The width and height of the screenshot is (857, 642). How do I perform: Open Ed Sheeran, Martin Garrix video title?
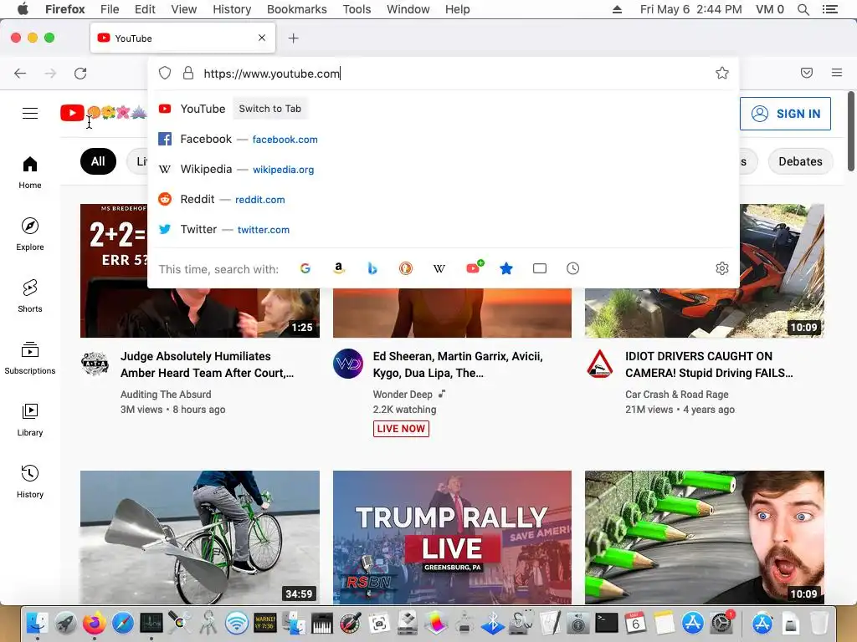[458, 364]
